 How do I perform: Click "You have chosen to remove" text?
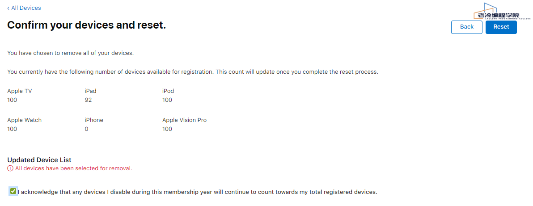pyautogui.click(x=71, y=53)
